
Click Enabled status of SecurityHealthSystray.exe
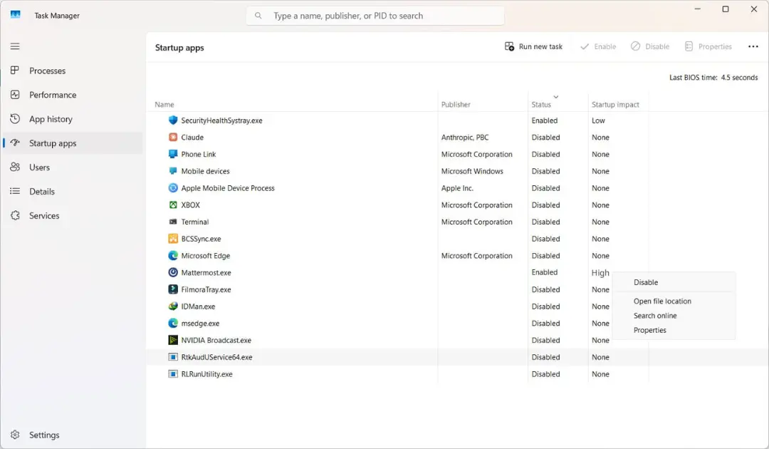pyautogui.click(x=545, y=120)
